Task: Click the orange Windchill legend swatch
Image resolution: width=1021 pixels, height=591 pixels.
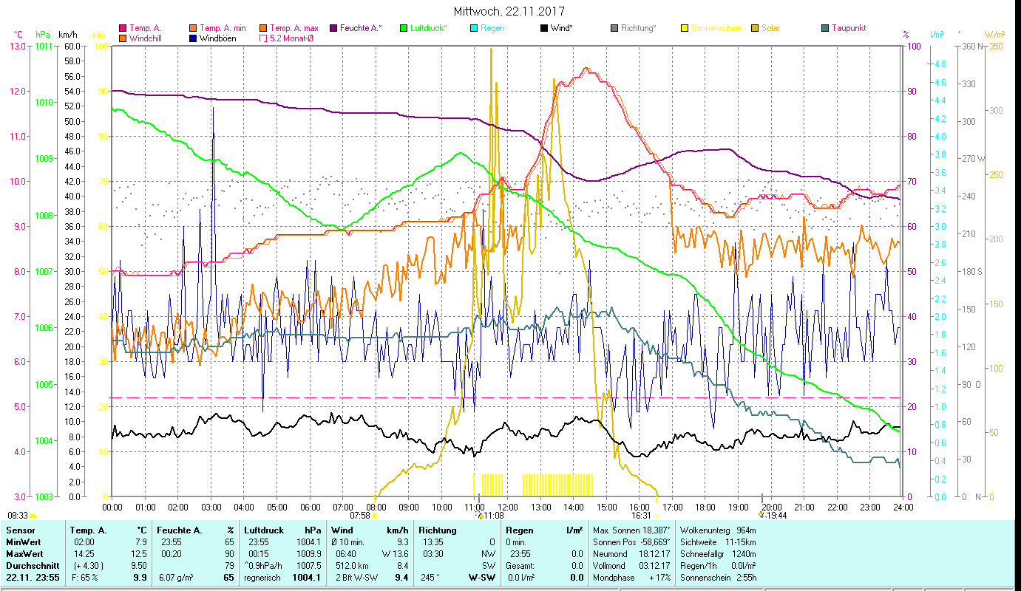Action: click(x=122, y=38)
